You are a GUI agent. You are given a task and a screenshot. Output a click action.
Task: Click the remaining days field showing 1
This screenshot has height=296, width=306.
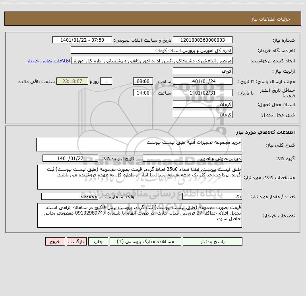tap(106, 81)
